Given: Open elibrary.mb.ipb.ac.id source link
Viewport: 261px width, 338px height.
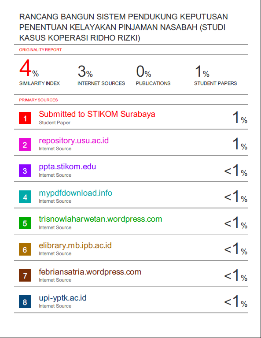Looking at the screenshot, I should [x=75, y=245].
